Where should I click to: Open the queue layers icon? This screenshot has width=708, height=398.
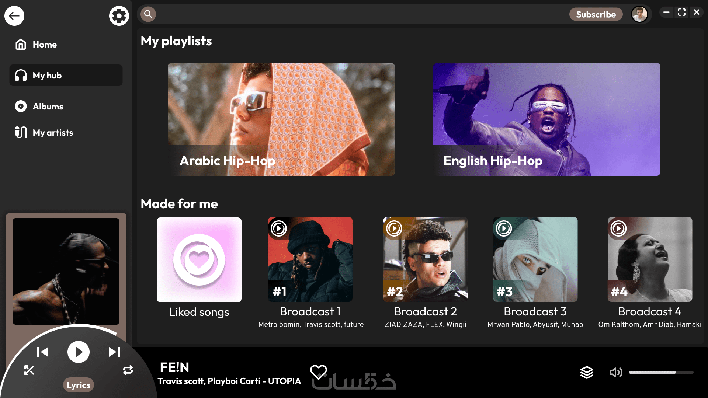[x=587, y=372]
